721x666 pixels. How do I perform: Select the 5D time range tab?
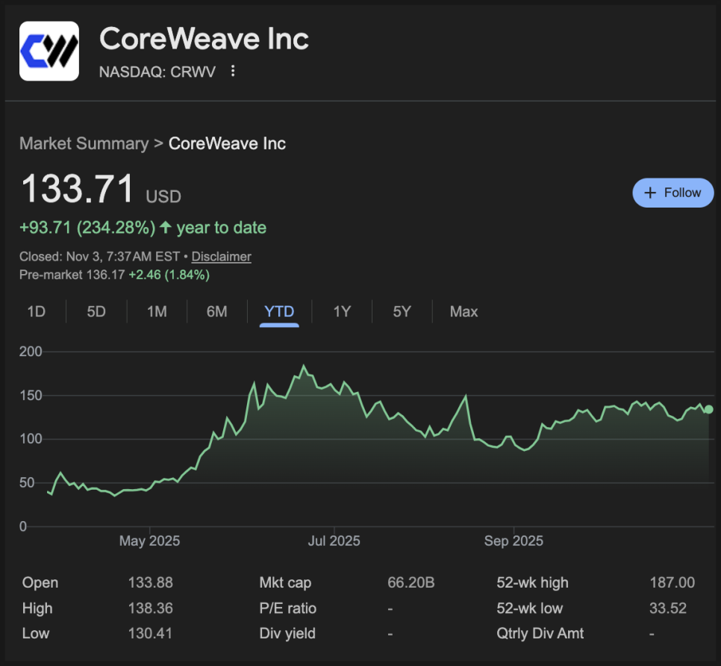96,311
